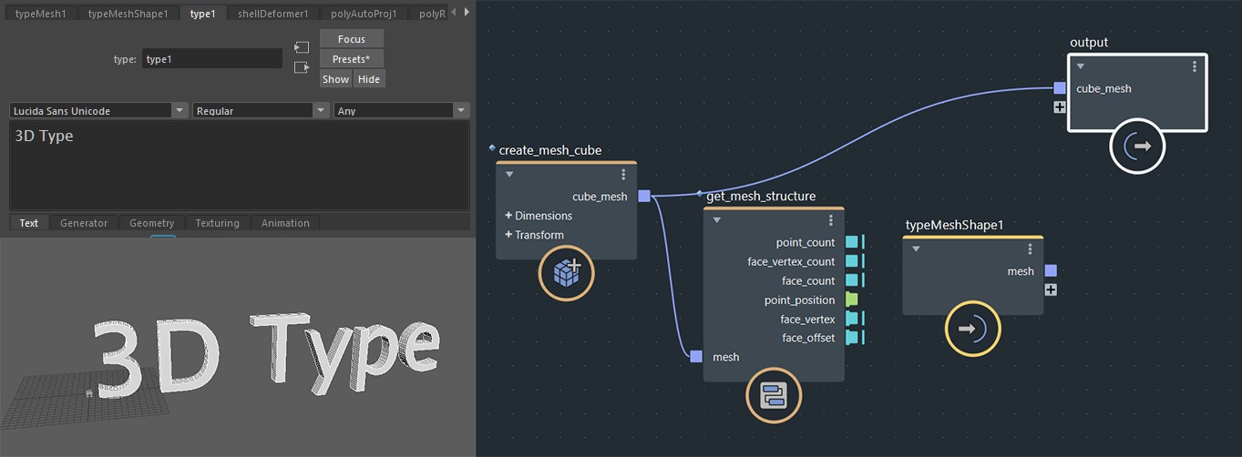Click the cube_mesh output port on create_mesh_cube
Viewport: 1242px width, 457px height.
click(x=644, y=196)
